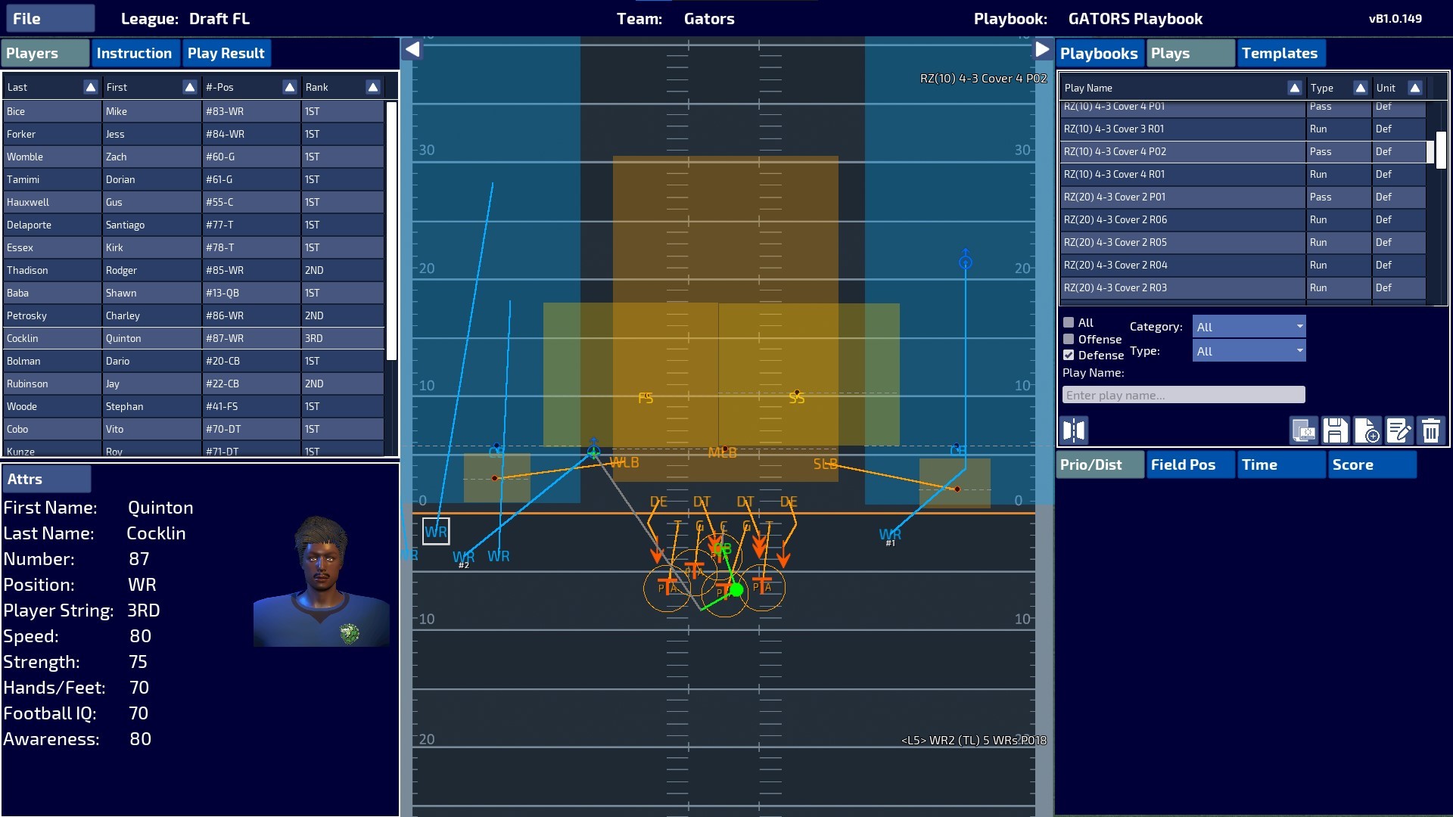Click the Instruction button
Viewport: 1453px width, 817px height.
click(134, 52)
